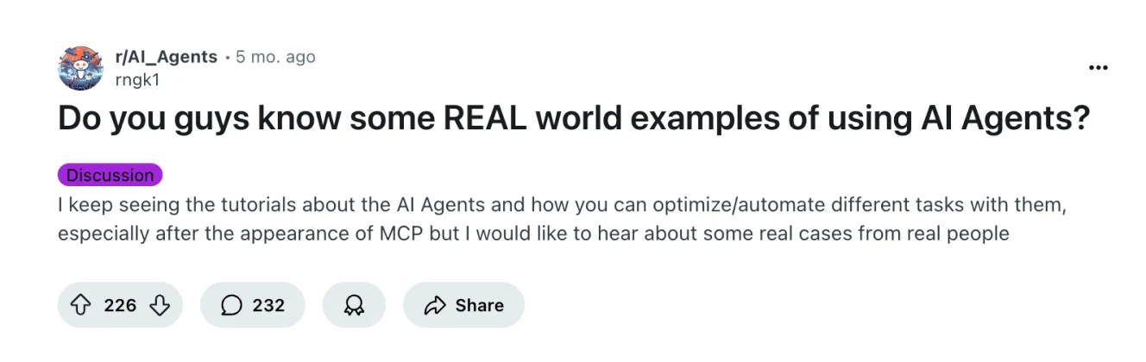Open the r/AI_Agents community avatar
Viewport: 1146px width, 362px height.
[x=81, y=68]
